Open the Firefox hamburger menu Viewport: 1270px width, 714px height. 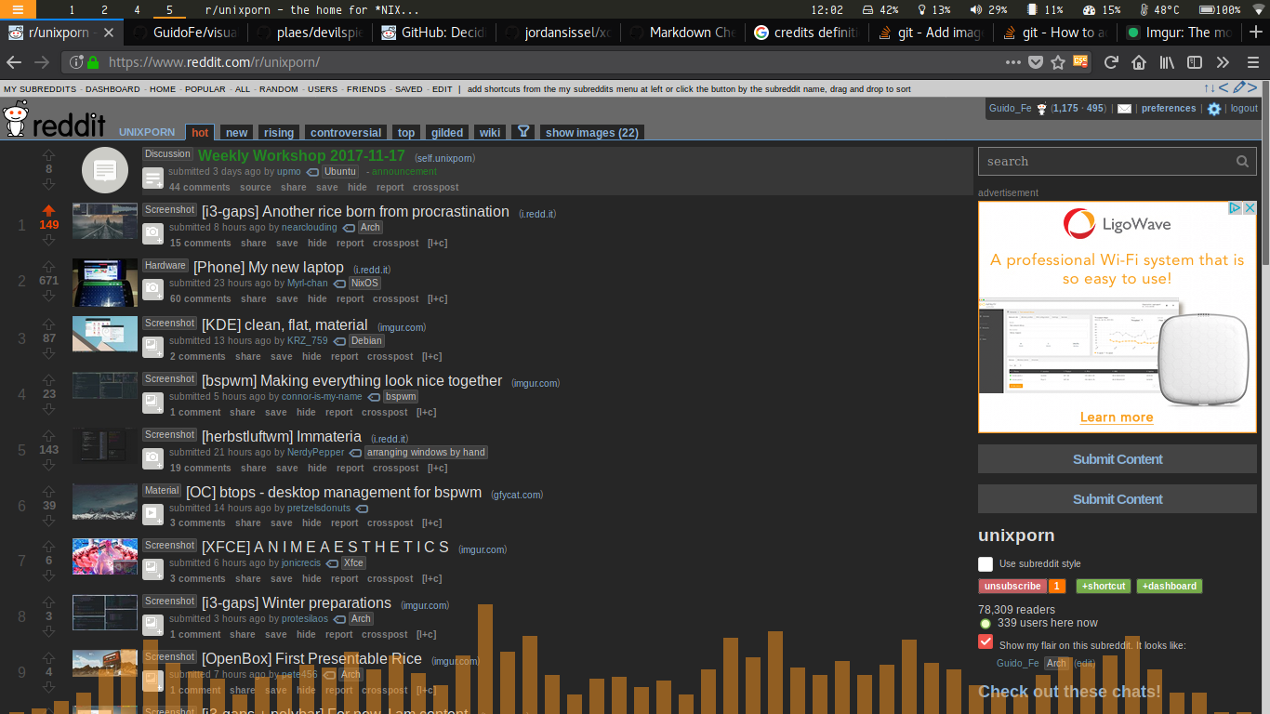[x=1252, y=62]
